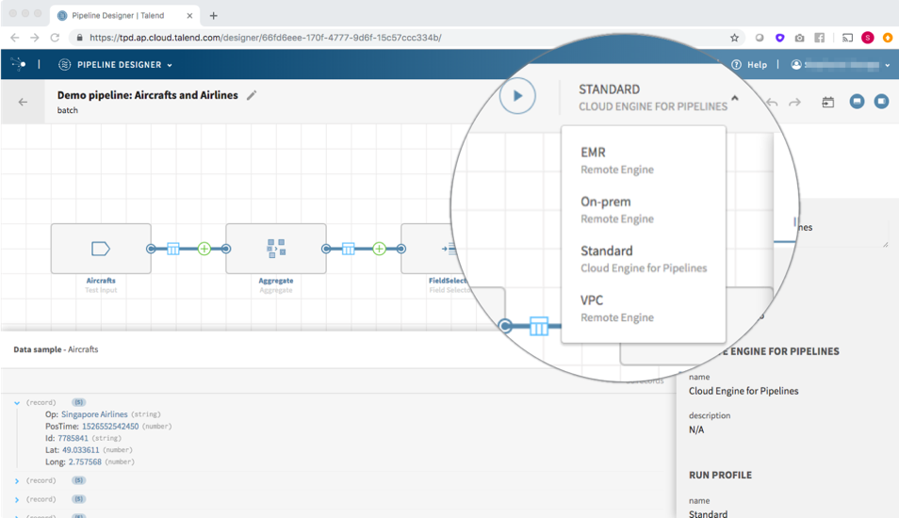899x518 pixels.
Task: Click the Aggregate processor node
Action: pos(276,249)
